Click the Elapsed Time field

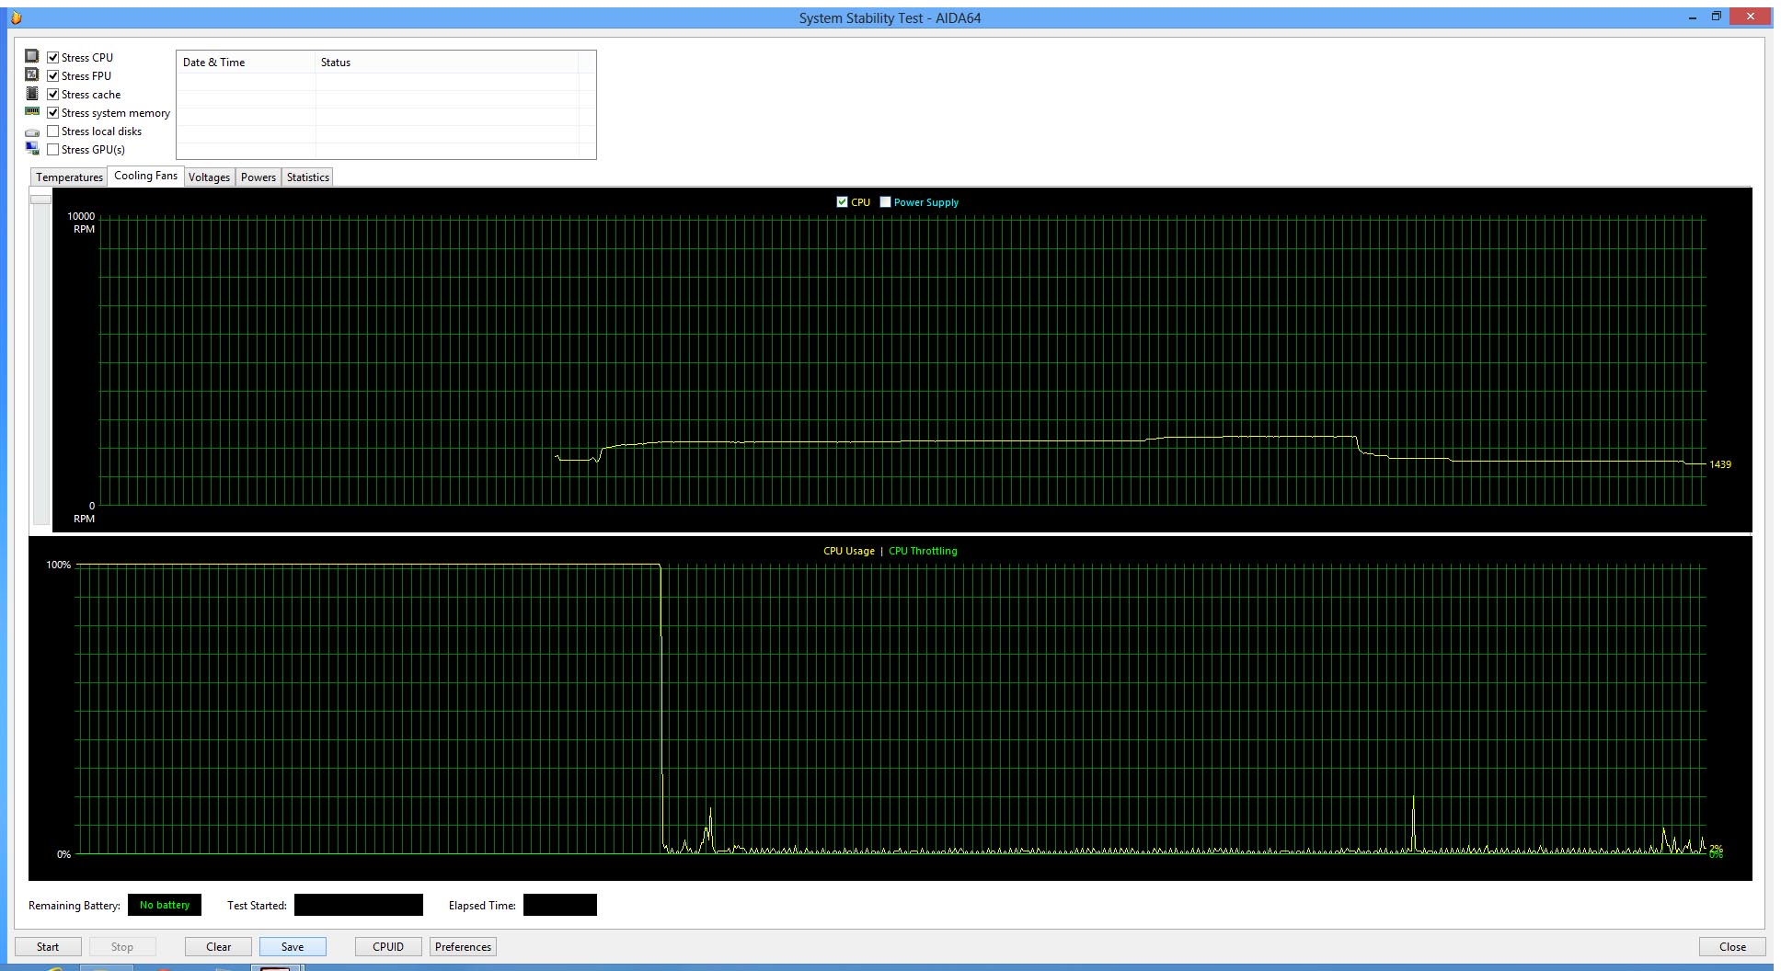pos(560,905)
